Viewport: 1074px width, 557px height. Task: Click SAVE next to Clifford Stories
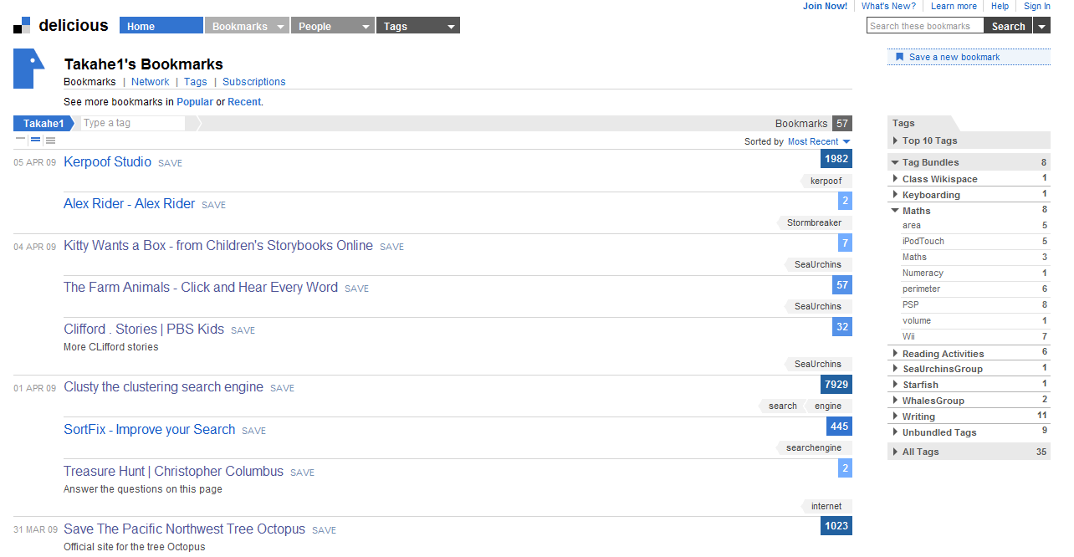(x=243, y=330)
